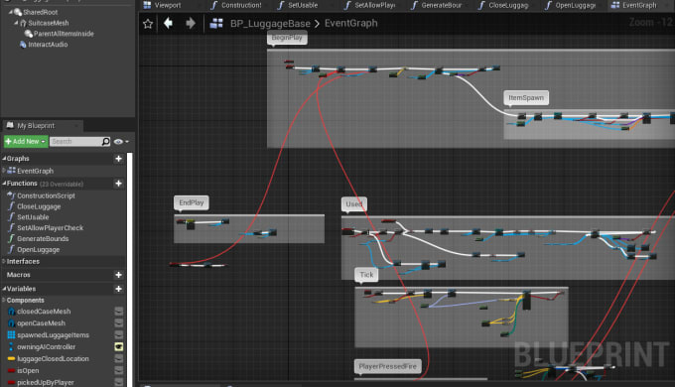Collapse the Variables section
The width and height of the screenshot is (675, 387).
tap(4, 289)
